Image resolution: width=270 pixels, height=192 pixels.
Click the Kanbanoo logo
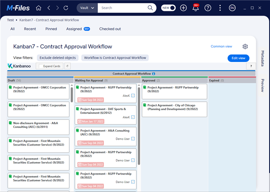point(19,66)
